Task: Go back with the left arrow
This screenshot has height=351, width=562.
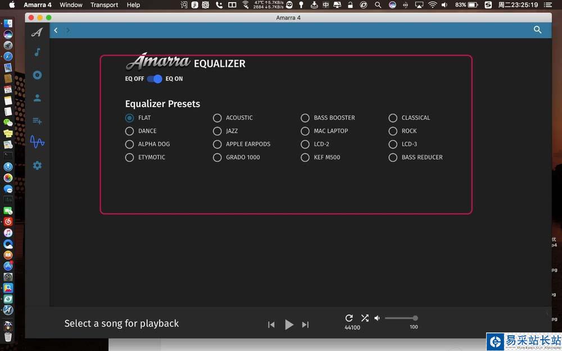Action: [56, 30]
